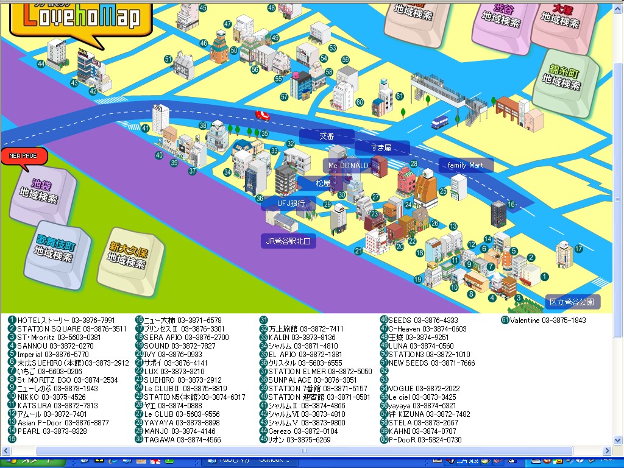Select map marker 61 near the footbridge
This screenshot has width=624, height=468.
click(400, 96)
